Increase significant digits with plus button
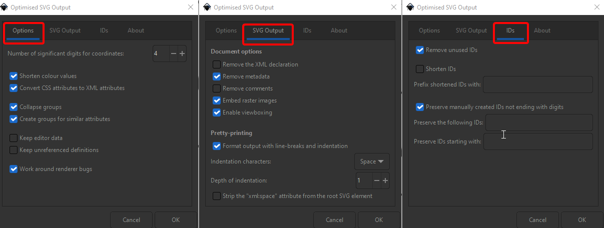Screen dimensions: 604x228 182,53
